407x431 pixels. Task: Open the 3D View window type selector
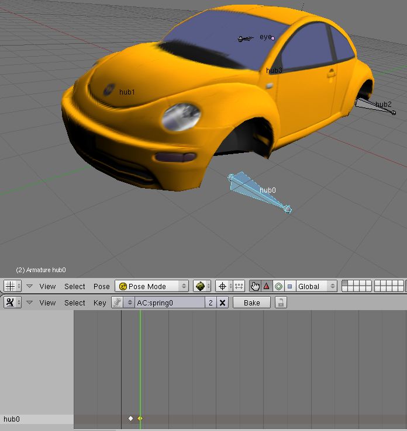[x=12, y=286]
